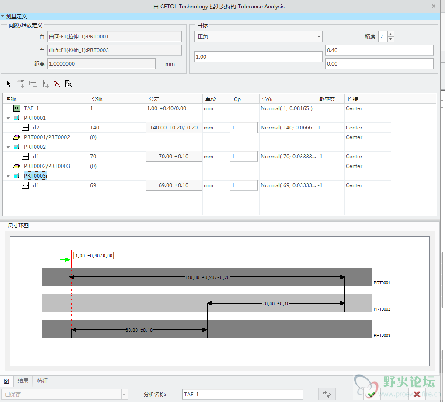Collapse the PRT0002 tree node

coord(8,147)
